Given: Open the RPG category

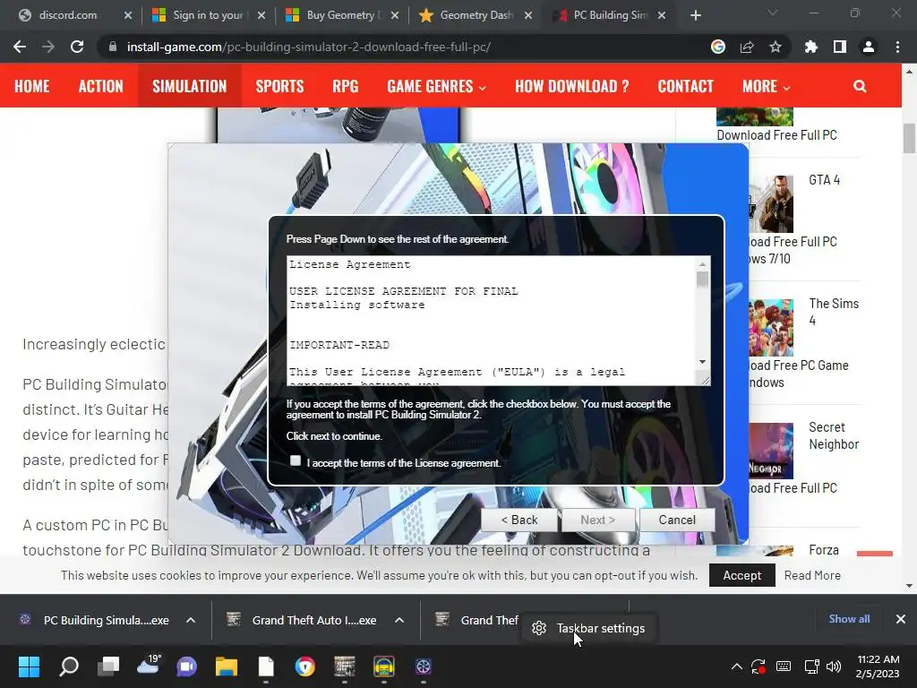Looking at the screenshot, I should pos(345,86).
